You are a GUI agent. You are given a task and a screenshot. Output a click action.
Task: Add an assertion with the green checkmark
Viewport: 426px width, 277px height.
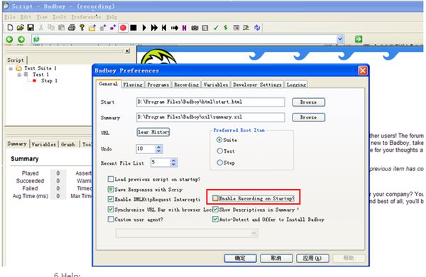click(x=216, y=28)
